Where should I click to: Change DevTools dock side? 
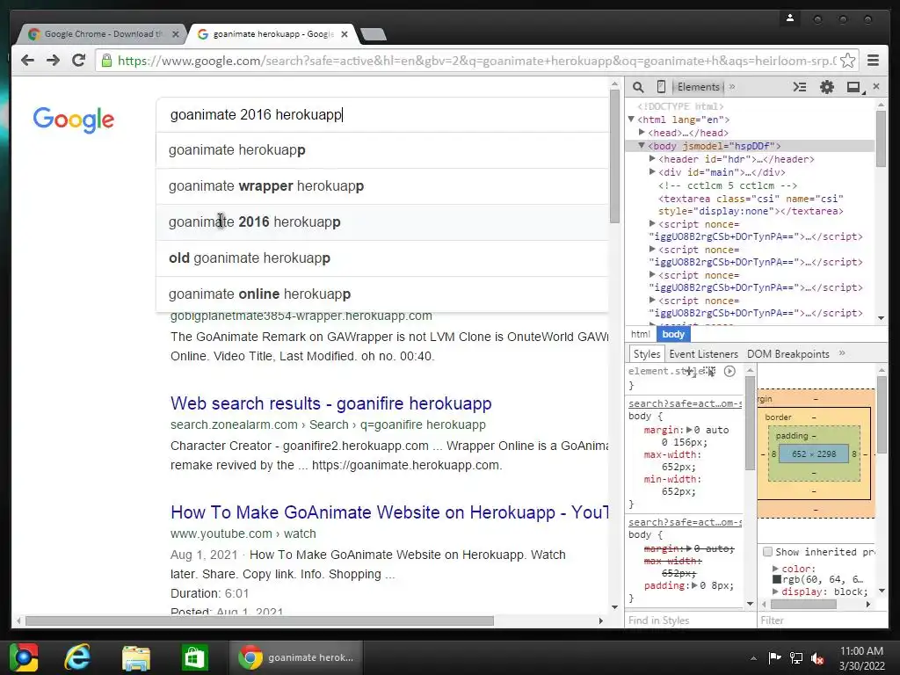coord(853,87)
